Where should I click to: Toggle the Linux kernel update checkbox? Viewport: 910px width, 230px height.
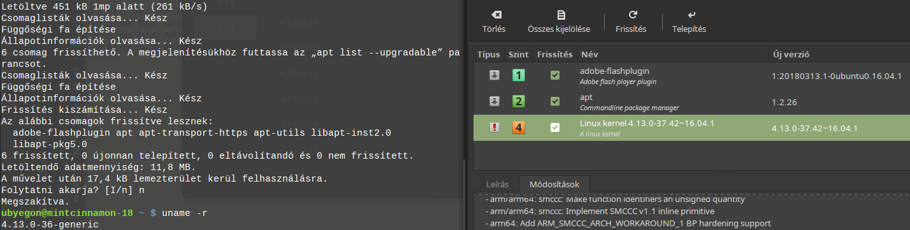554,127
